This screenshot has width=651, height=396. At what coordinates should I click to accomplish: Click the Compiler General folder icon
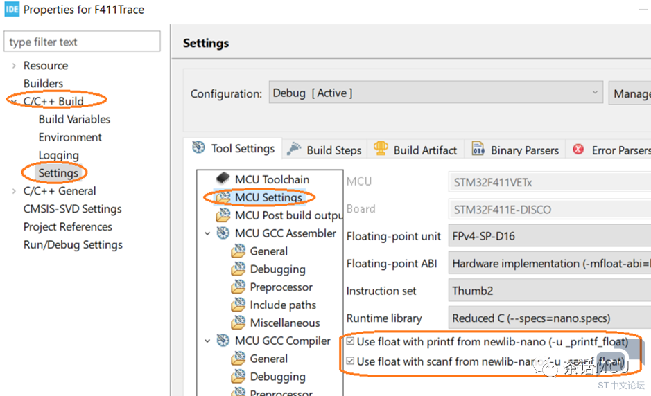point(238,358)
